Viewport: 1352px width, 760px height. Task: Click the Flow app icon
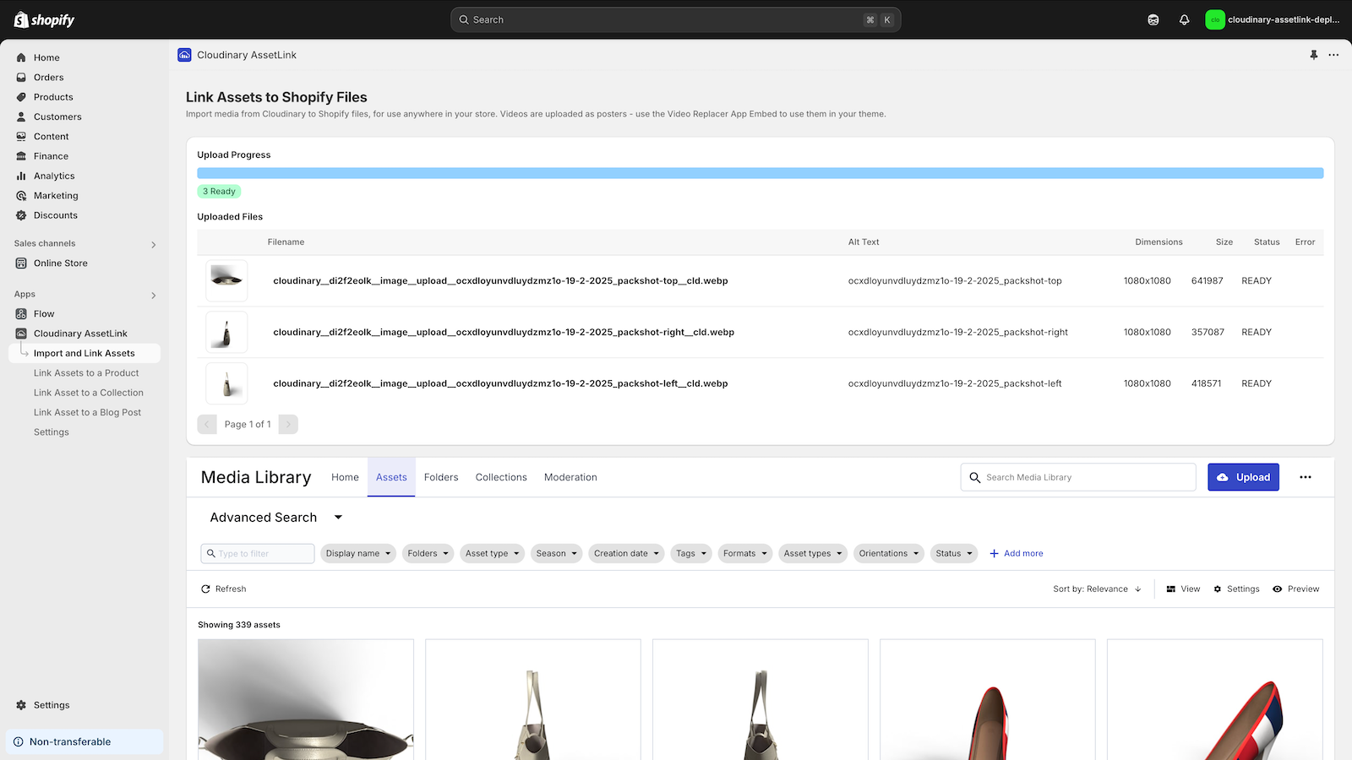(21, 313)
